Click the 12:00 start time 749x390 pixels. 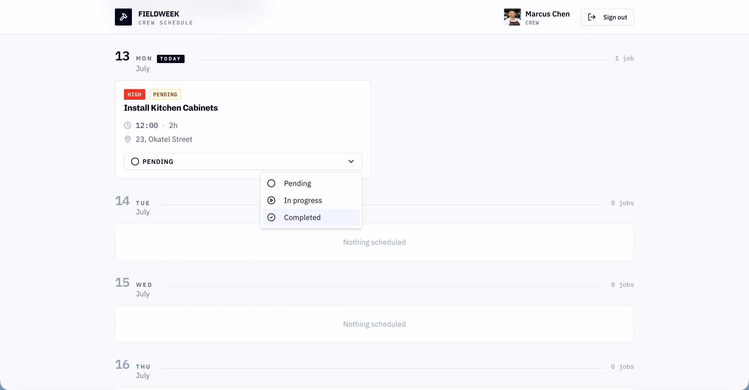pos(147,125)
